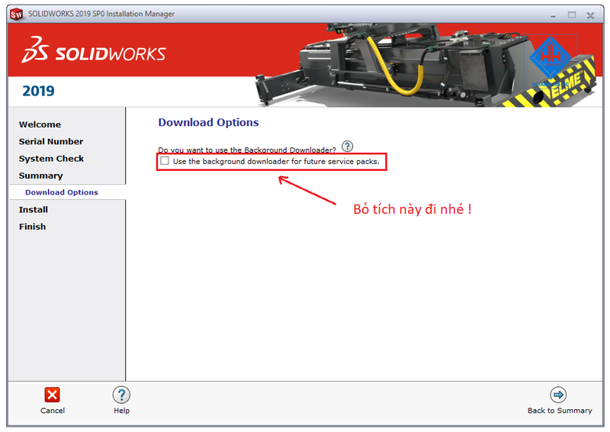
Task: Select Finish in the sidebar
Action: [32, 227]
